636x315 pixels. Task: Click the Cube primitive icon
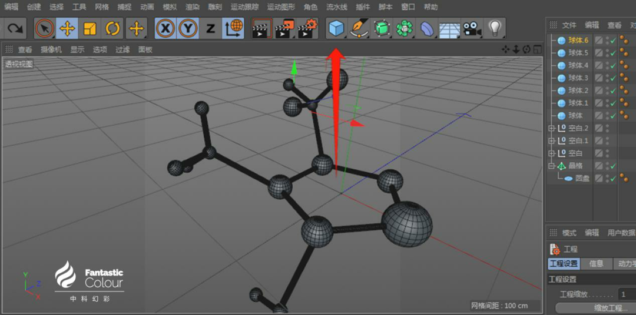click(336, 28)
